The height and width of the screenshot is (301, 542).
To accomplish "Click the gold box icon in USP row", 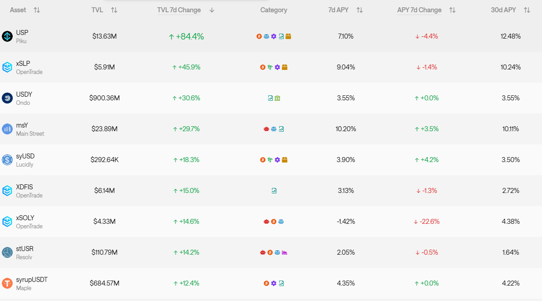I will tap(288, 36).
